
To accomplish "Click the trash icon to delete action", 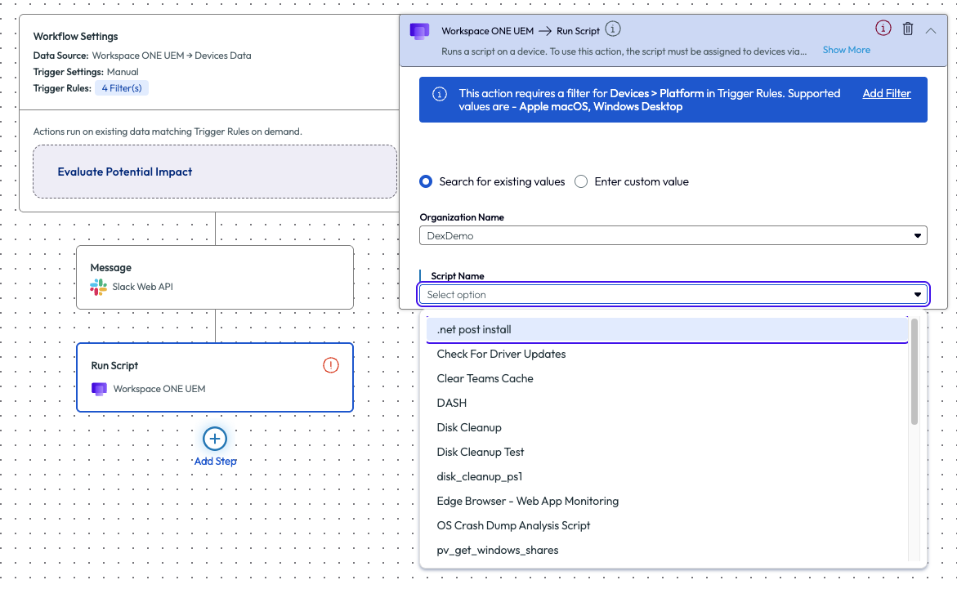I will [907, 29].
